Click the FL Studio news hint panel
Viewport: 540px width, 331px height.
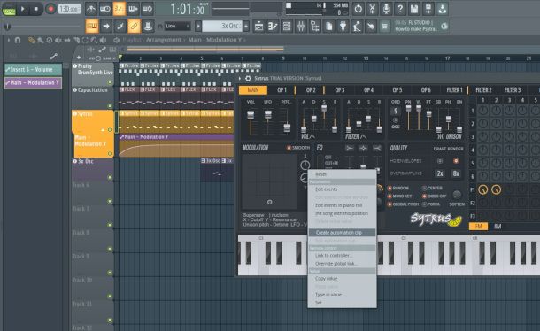tap(420, 27)
